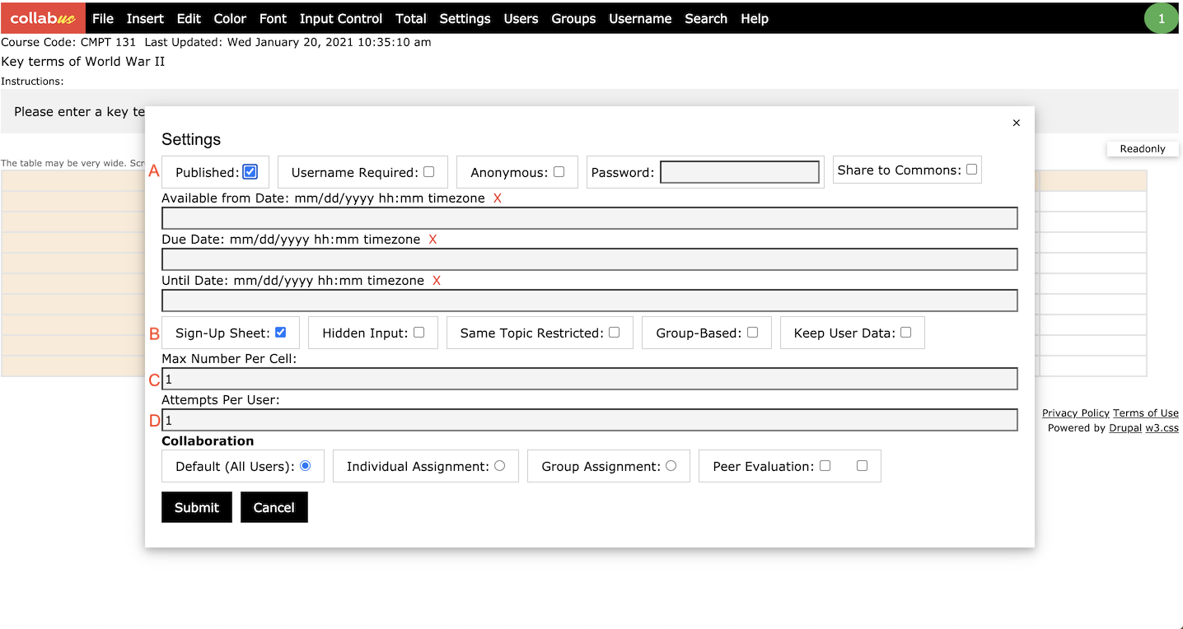Select Individual Assignment radio button

point(499,466)
